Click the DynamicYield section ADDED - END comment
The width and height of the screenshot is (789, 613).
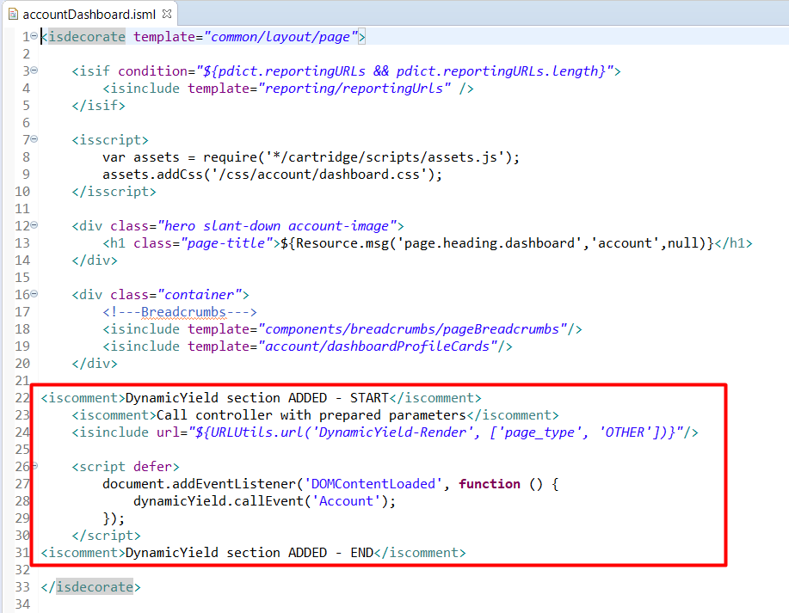pyautogui.click(x=253, y=553)
